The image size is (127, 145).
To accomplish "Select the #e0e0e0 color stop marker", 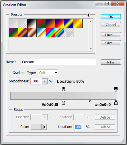I will coord(116,103).
